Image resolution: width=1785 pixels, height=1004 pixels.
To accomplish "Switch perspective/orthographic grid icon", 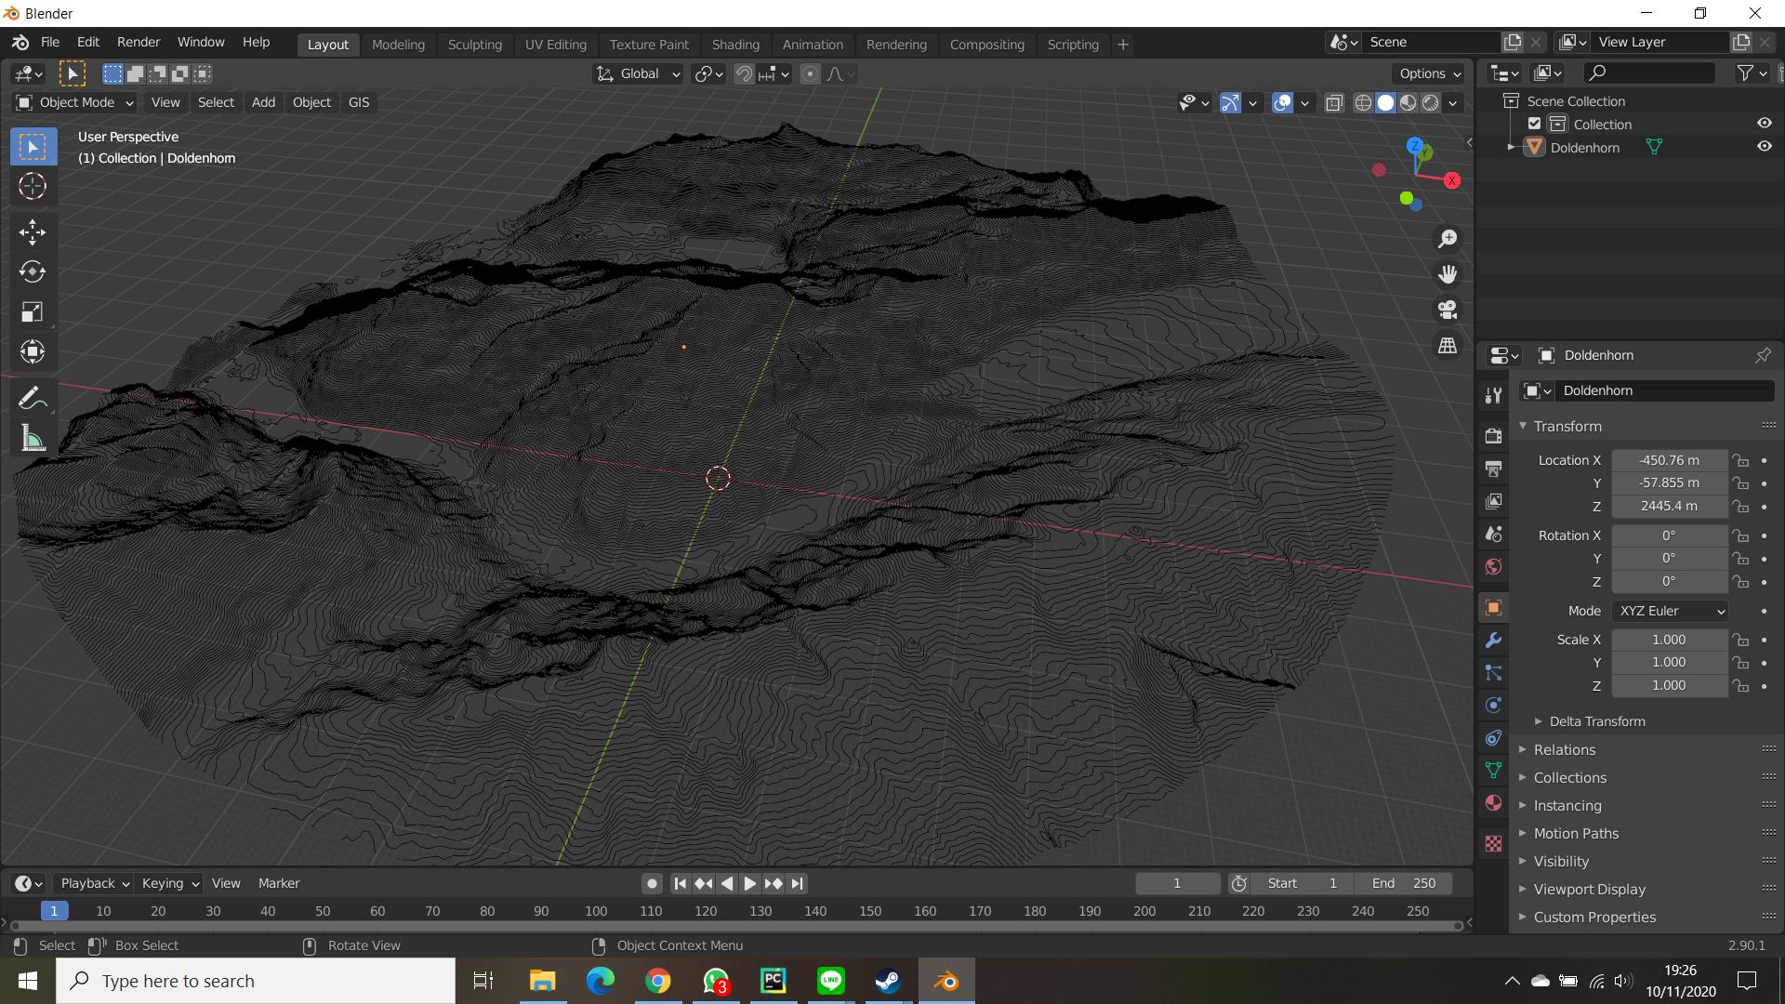I will (x=1448, y=345).
